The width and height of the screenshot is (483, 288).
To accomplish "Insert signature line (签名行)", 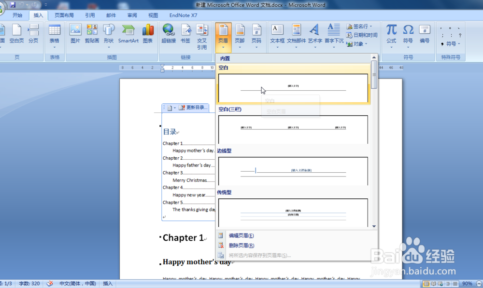I will point(359,27).
